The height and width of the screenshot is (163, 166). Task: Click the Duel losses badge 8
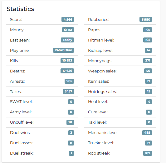tap(71, 143)
